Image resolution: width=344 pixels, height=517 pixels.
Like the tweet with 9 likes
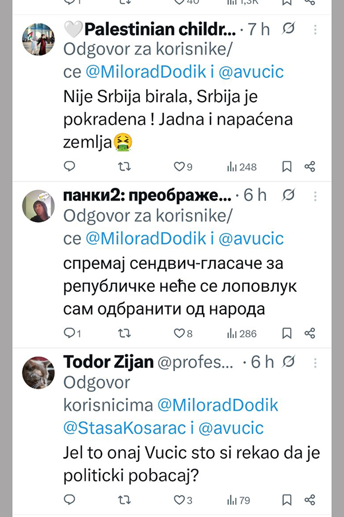[179, 167]
